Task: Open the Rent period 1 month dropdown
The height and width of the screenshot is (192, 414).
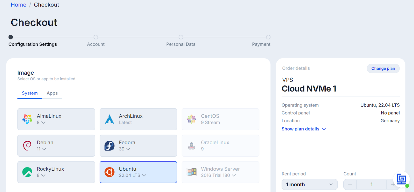Action: 309,185
